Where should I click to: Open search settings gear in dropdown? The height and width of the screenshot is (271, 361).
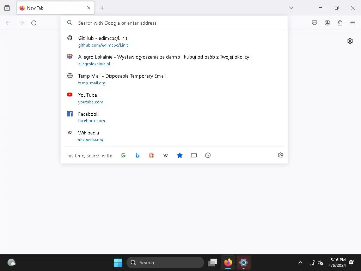[x=280, y=155]
